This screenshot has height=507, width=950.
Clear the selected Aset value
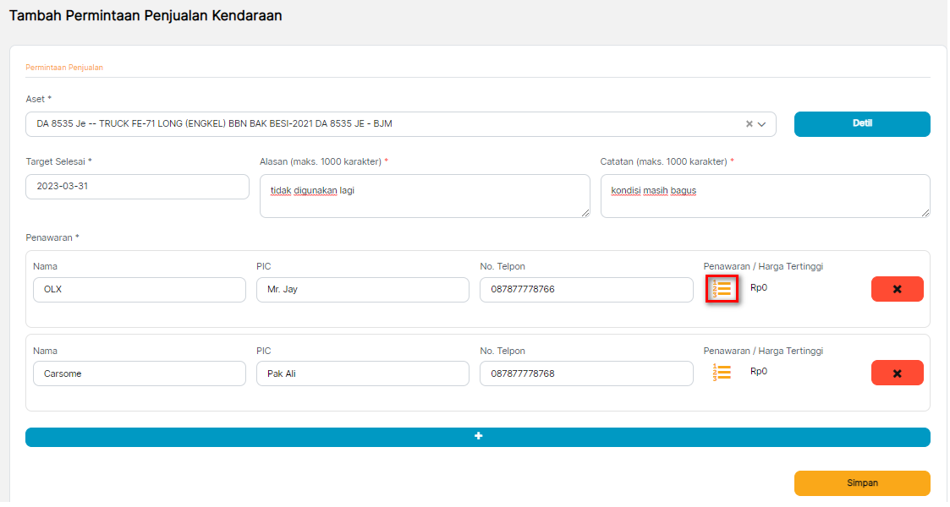tap(749, 124)
